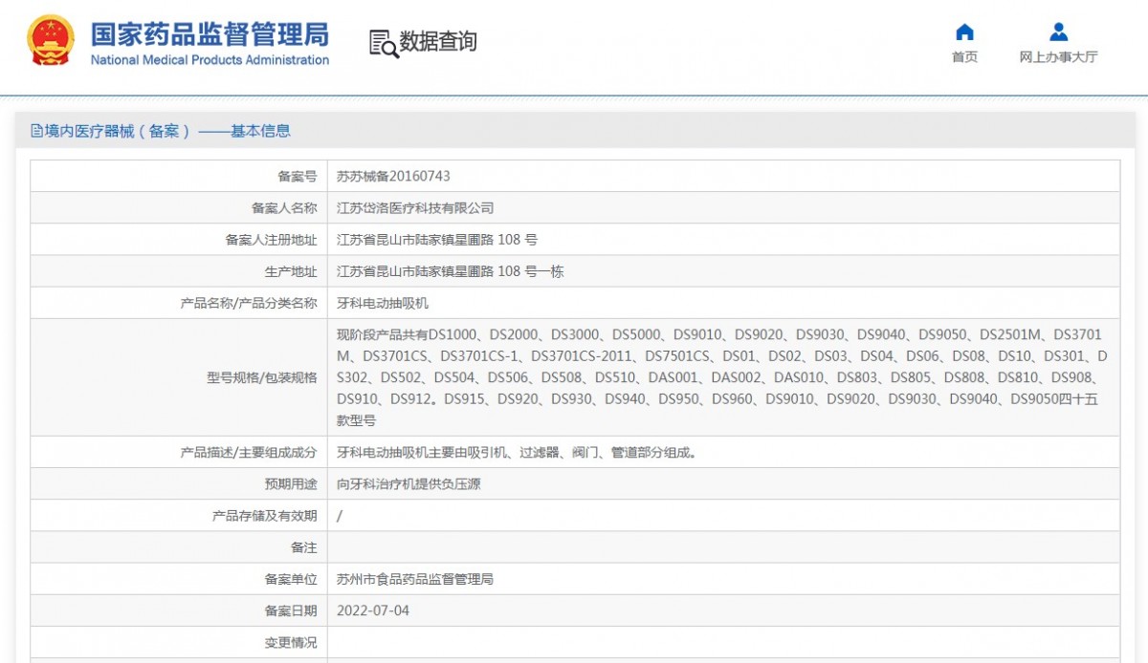1148x663 pixels.
Task: Select 产品存储及有效期 label
Action: (x=264, y=516)
